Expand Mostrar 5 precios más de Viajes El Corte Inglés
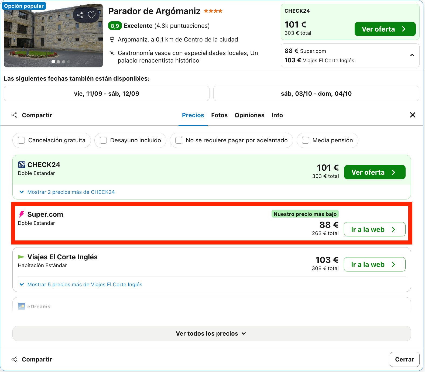425x372 pixels. 81,284
